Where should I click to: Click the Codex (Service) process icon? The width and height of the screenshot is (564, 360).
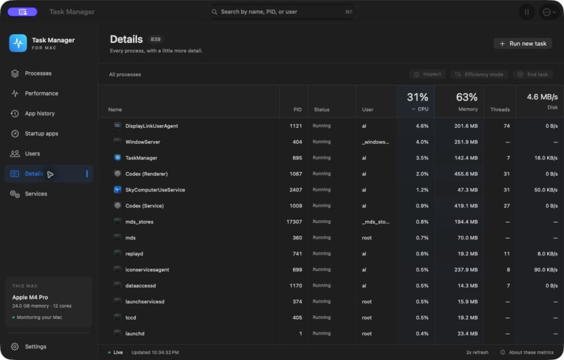point(118,206)
